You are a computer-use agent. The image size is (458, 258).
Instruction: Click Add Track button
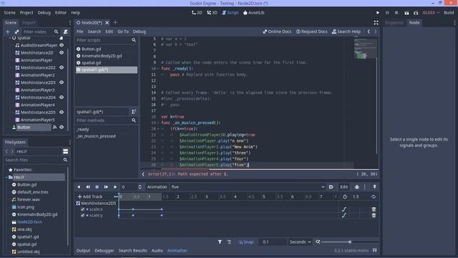(90, 196)
